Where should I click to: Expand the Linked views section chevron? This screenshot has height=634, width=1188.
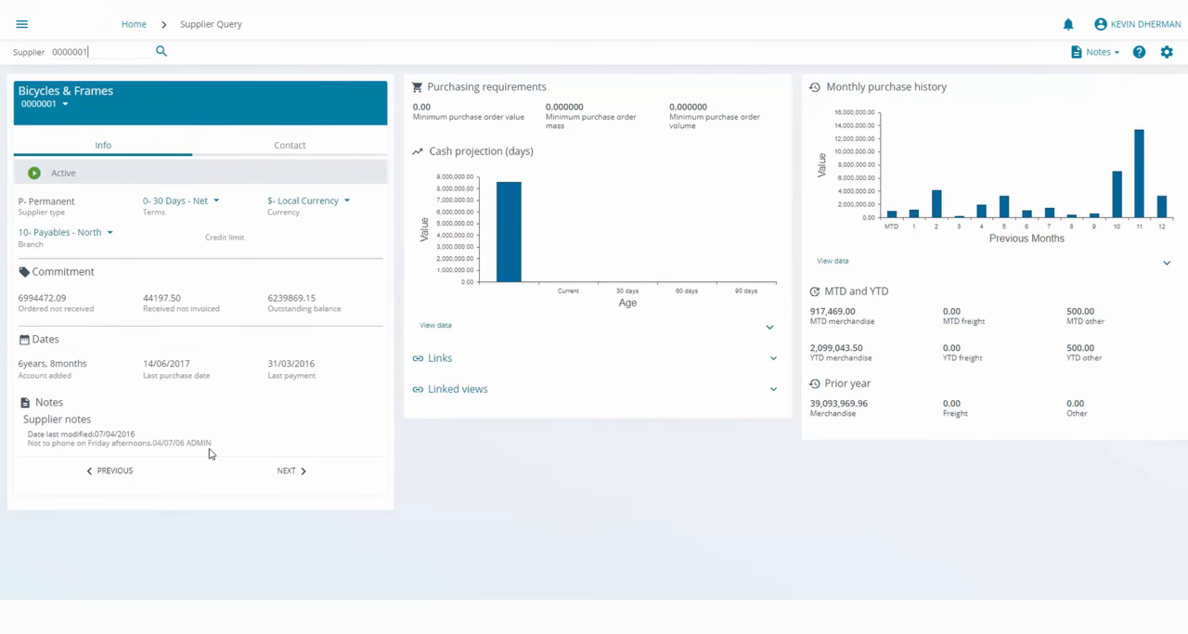(773, 390)
